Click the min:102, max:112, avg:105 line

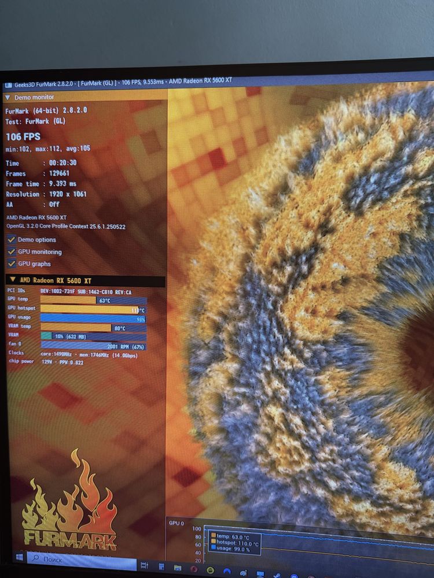coord(48,149)
